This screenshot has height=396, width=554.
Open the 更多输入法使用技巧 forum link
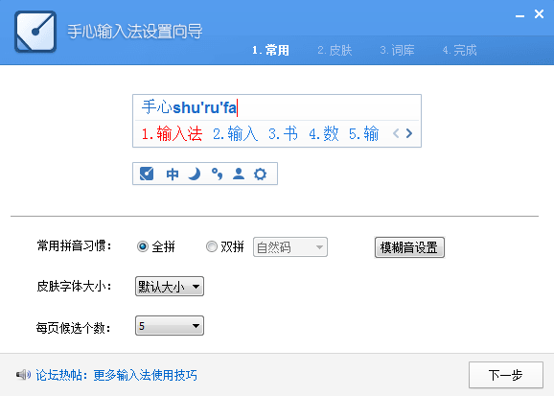(x=146, y=375)
